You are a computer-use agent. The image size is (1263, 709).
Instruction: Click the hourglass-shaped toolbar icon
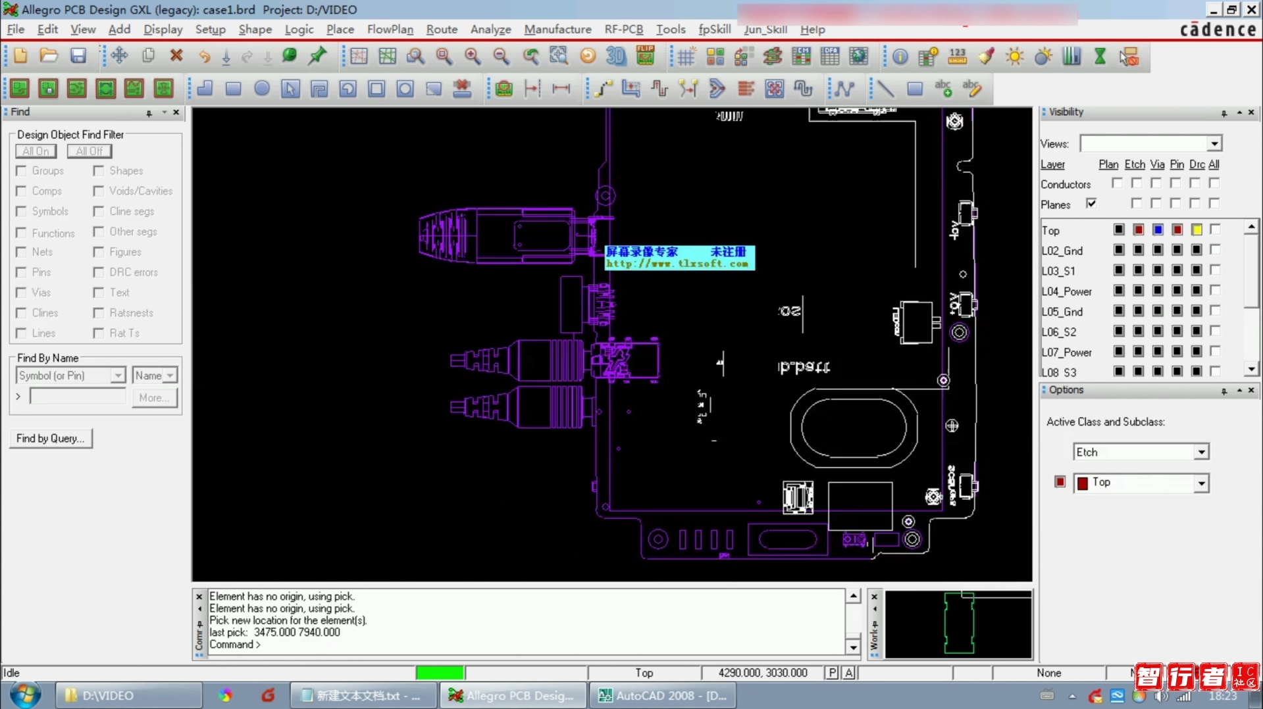click(1100, 57)
